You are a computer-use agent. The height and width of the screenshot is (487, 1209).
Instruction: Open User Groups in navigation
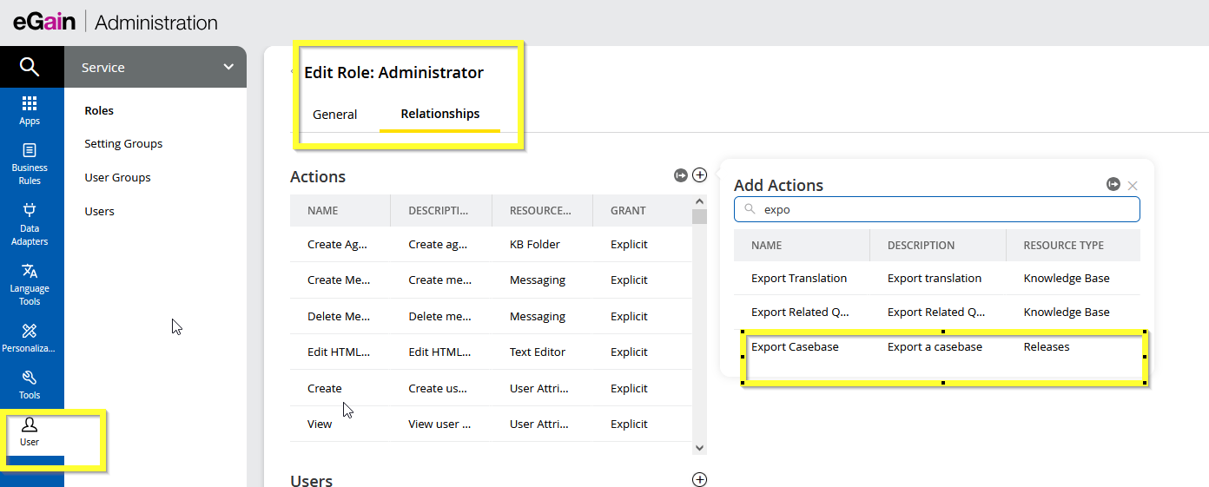117,178
